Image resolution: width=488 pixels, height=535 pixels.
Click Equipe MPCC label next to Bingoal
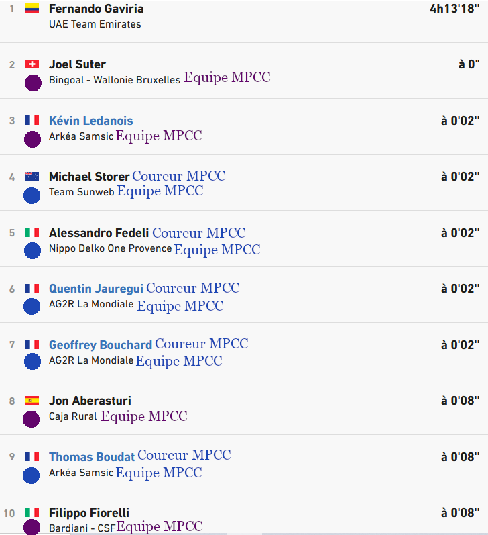[x=227, y=77]
